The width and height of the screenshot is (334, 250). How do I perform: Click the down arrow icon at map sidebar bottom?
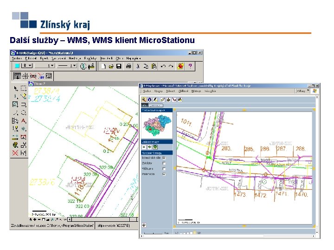[144, 225]
